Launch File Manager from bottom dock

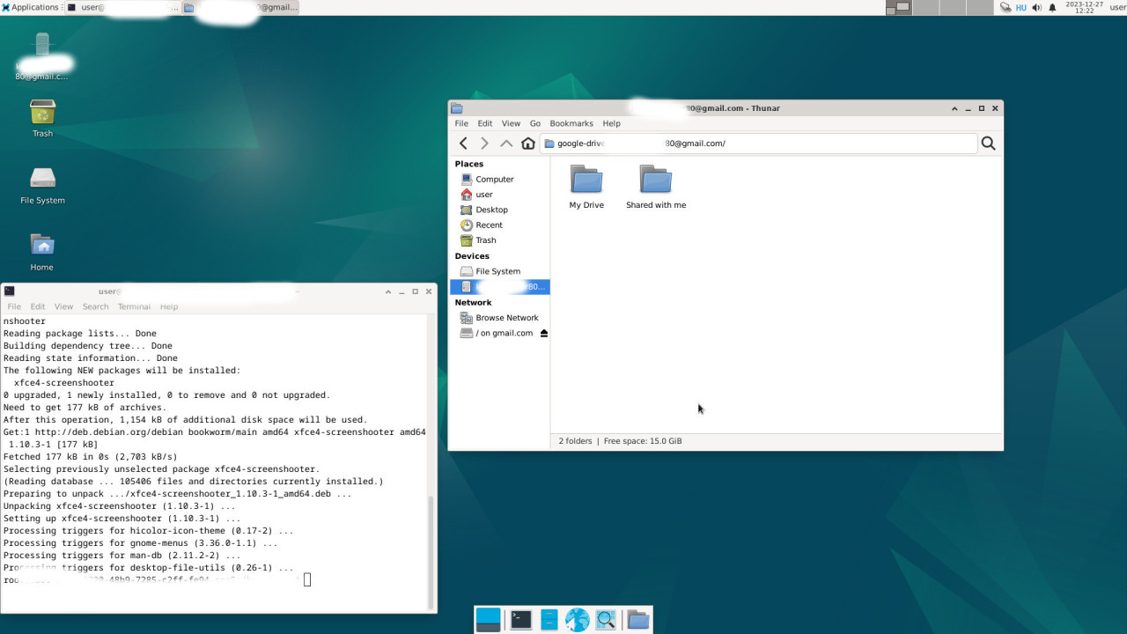coord(549,620)
